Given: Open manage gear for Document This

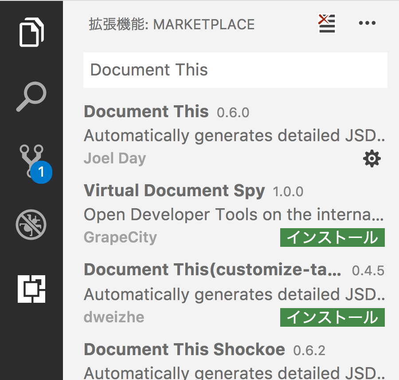Looking at the screenshot, I should tap(372, 158).
